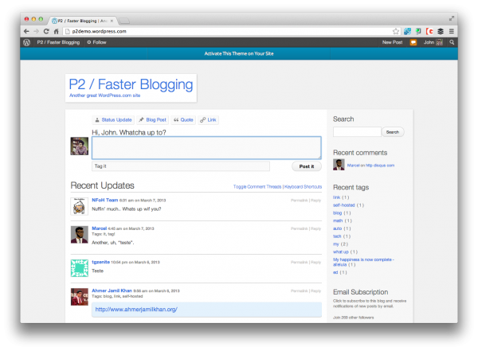Screen dimensions: 478x351
Task: Open the P2 / Faster Blogging site title
Action: [x=131, y=84]
